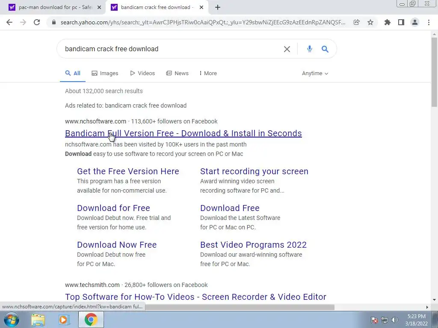This screenshot has width=438, height=328.
Task: Go back to the previous page
Action: click(9, 22)
